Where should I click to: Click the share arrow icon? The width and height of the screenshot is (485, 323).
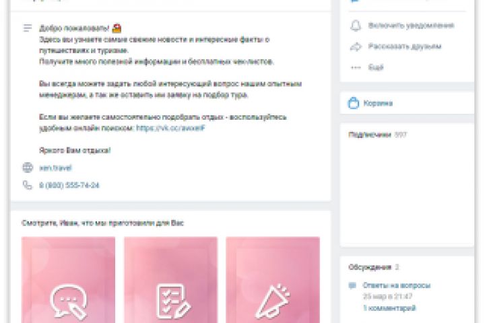(356, 46)
